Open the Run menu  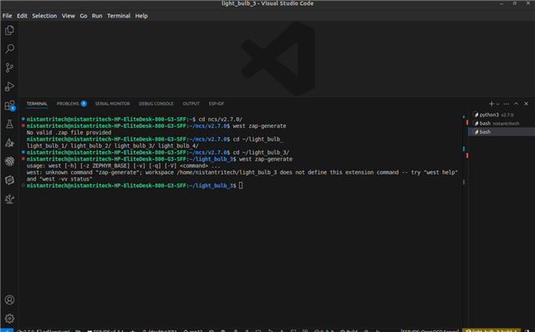click(97, 16)
